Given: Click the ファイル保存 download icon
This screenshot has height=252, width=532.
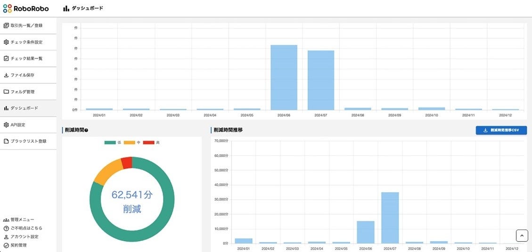Looking at the screenshot, I should click(6, 75).
